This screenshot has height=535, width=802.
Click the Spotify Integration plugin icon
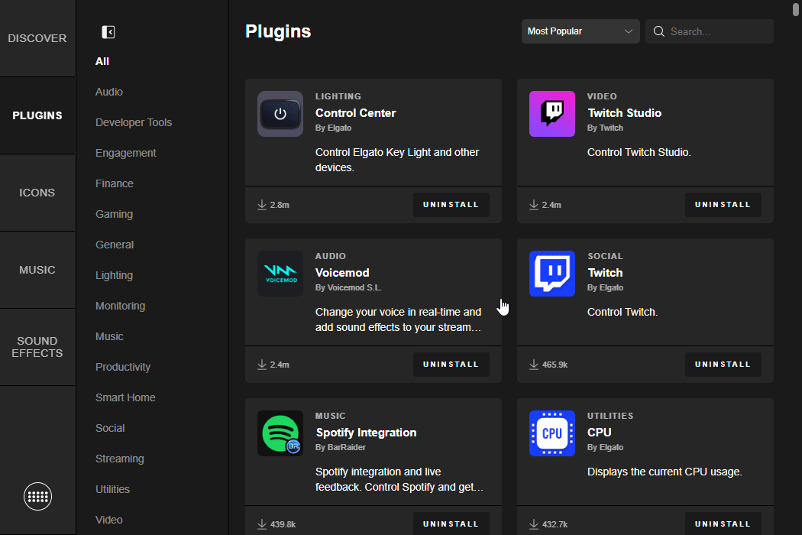pos(280,433)
